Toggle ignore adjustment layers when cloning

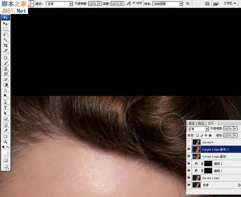tap(188, 3)
